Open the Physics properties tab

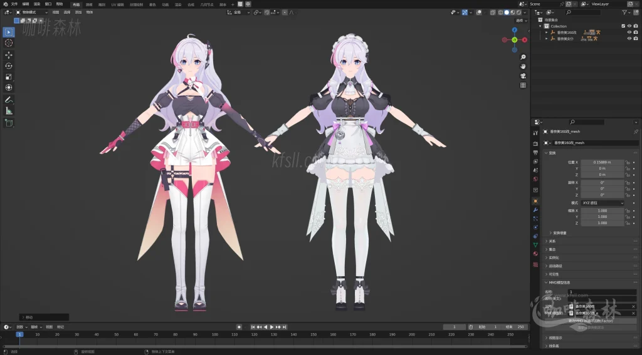click(x=535, y=227)
